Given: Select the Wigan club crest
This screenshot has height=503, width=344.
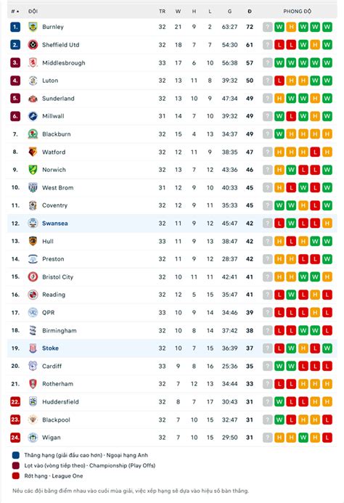Looking at the screenshot, I should (33, 437).
